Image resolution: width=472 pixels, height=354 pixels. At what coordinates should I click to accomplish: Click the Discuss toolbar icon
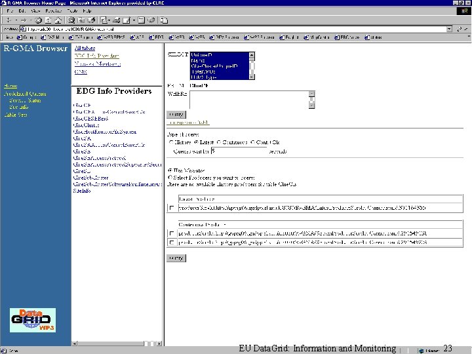pyautogui.click(x=141, y=20)
